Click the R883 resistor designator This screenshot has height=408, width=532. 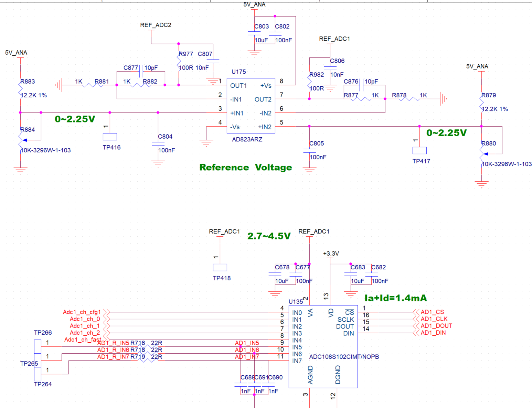point(28,82)
